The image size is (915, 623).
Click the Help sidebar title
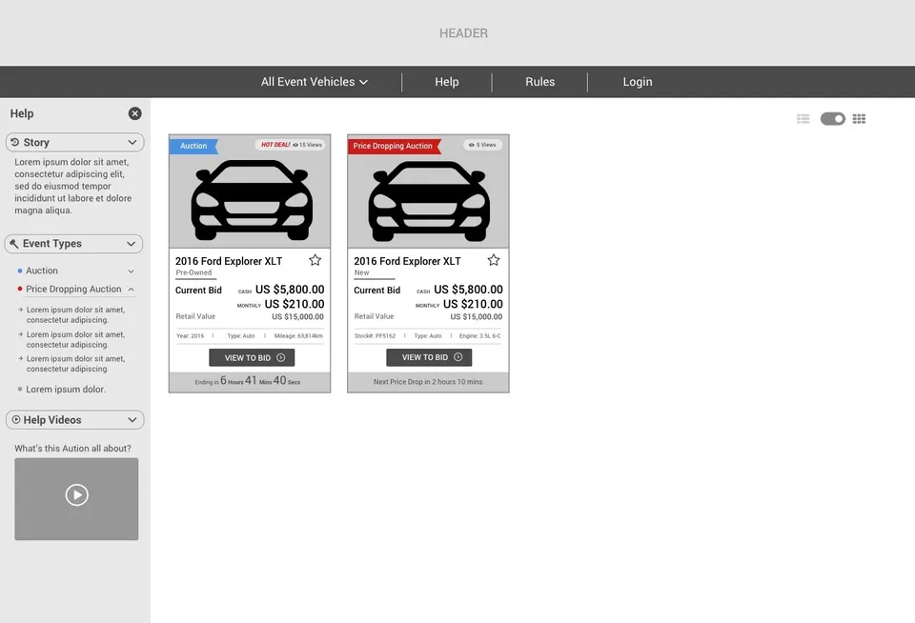point(22,113)
